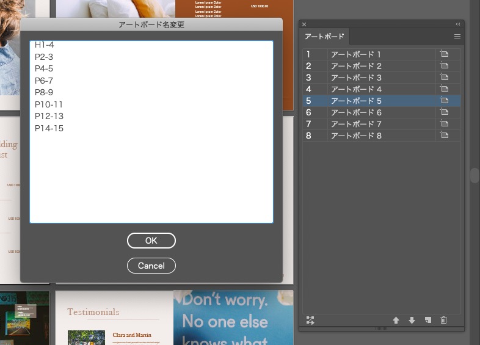Select the アートボード 4 row

click(x=382, y=89)
